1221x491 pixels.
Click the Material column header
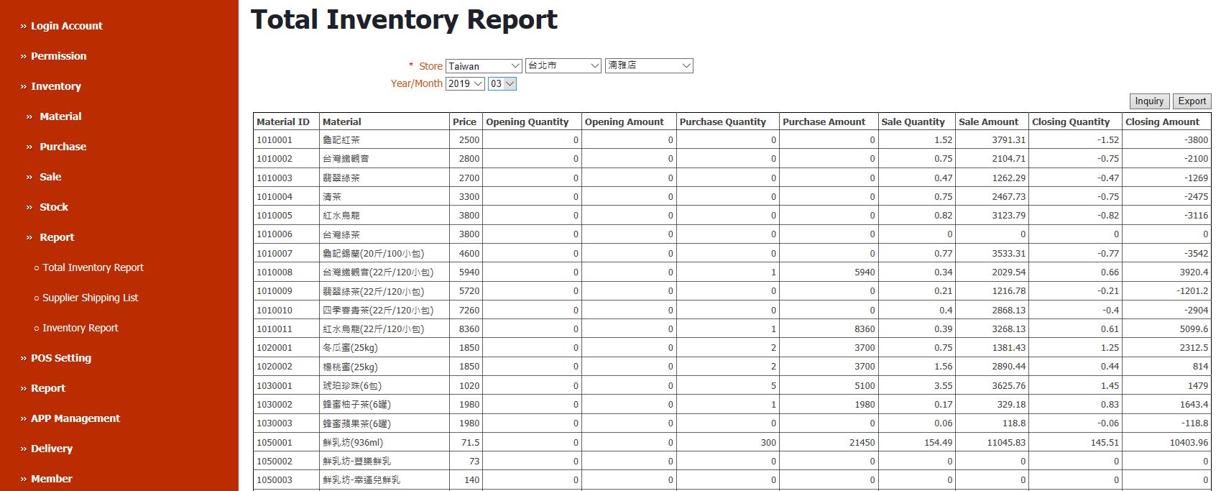[384, 121]
